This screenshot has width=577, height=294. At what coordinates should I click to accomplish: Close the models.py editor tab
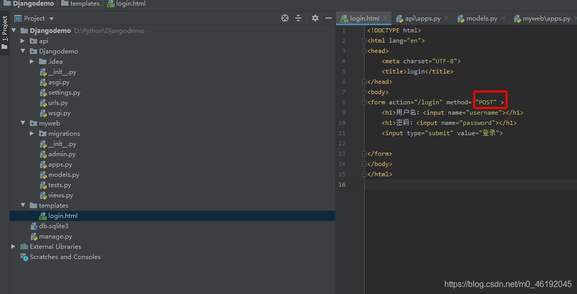pos(503,18)
